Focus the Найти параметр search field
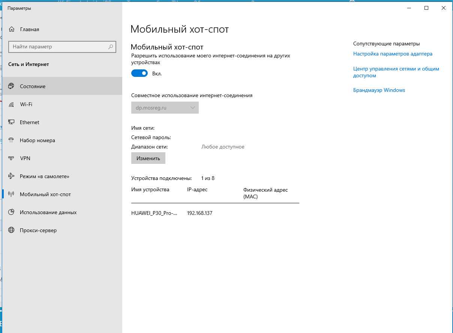Viewport: 453px width, 333px height. tap(62, 47)
